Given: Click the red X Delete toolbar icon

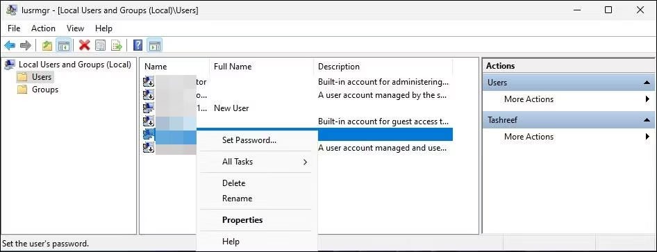Looking at the screenshot, I should [x=85, y=45].
